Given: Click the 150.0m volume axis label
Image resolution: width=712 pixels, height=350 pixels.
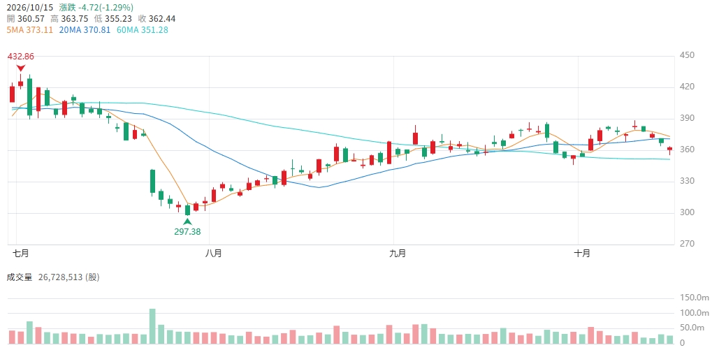Looking at the screenshot, I should 693,298.
